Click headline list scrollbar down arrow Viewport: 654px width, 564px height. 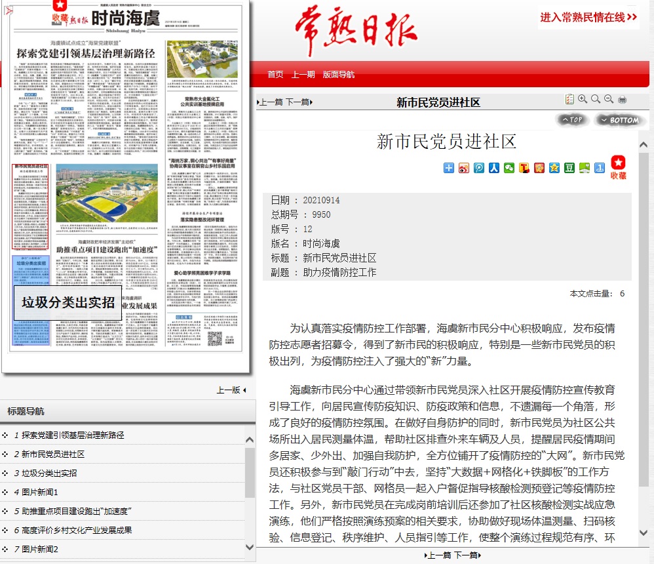click(250, 547)
